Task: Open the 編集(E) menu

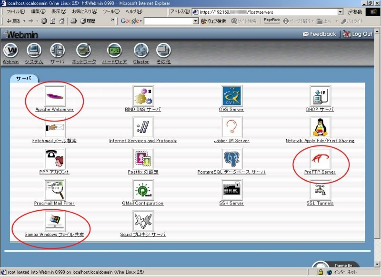Action: coord(38,11)
